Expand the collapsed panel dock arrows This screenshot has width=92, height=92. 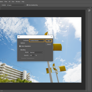90,7
